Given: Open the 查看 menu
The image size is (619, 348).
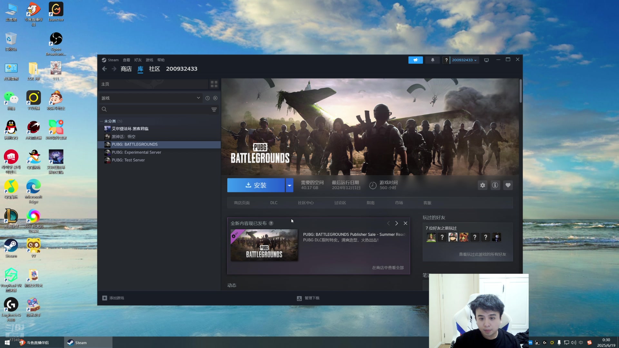Looking at the screenshot, I should pos(126,60).
